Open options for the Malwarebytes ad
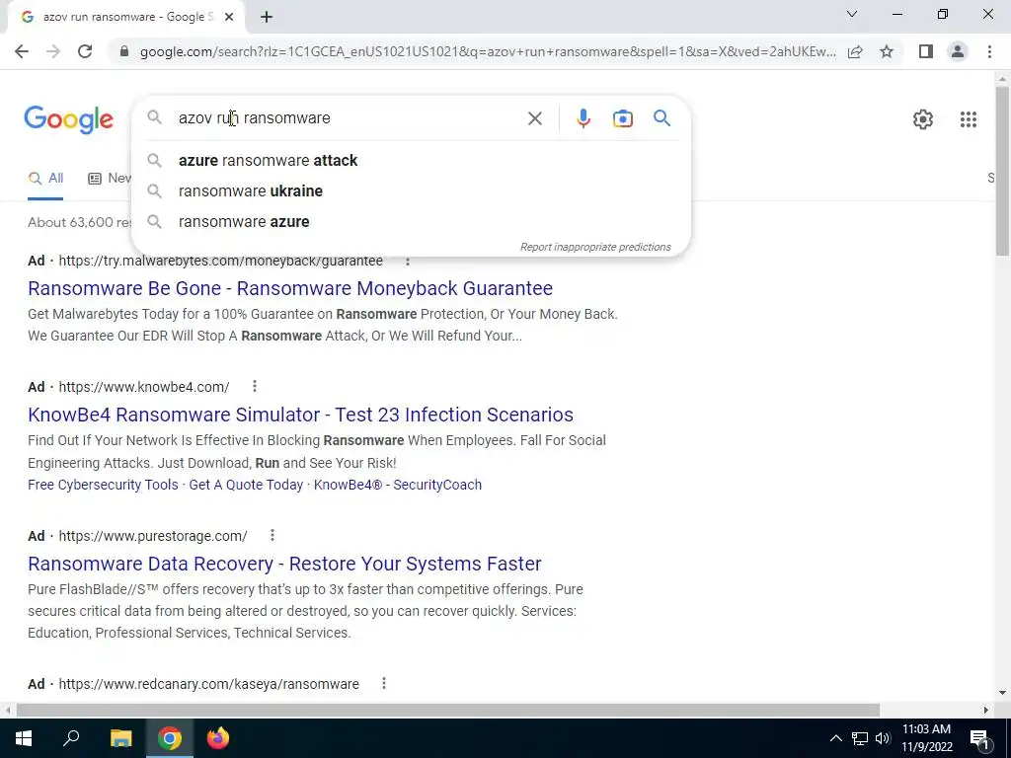Viewport: 1011px width, 758px height. pos(407,261)
